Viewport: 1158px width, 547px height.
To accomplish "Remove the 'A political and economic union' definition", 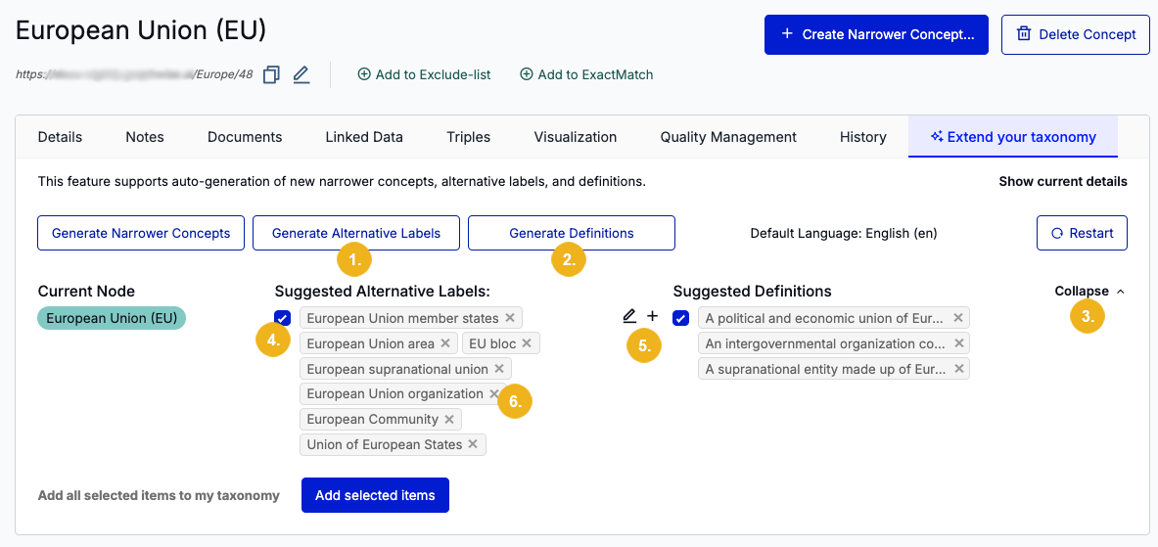I will pos(958,318).
